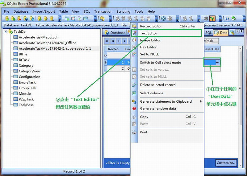
Task: Open the Transaction menu
Action: 103,11
